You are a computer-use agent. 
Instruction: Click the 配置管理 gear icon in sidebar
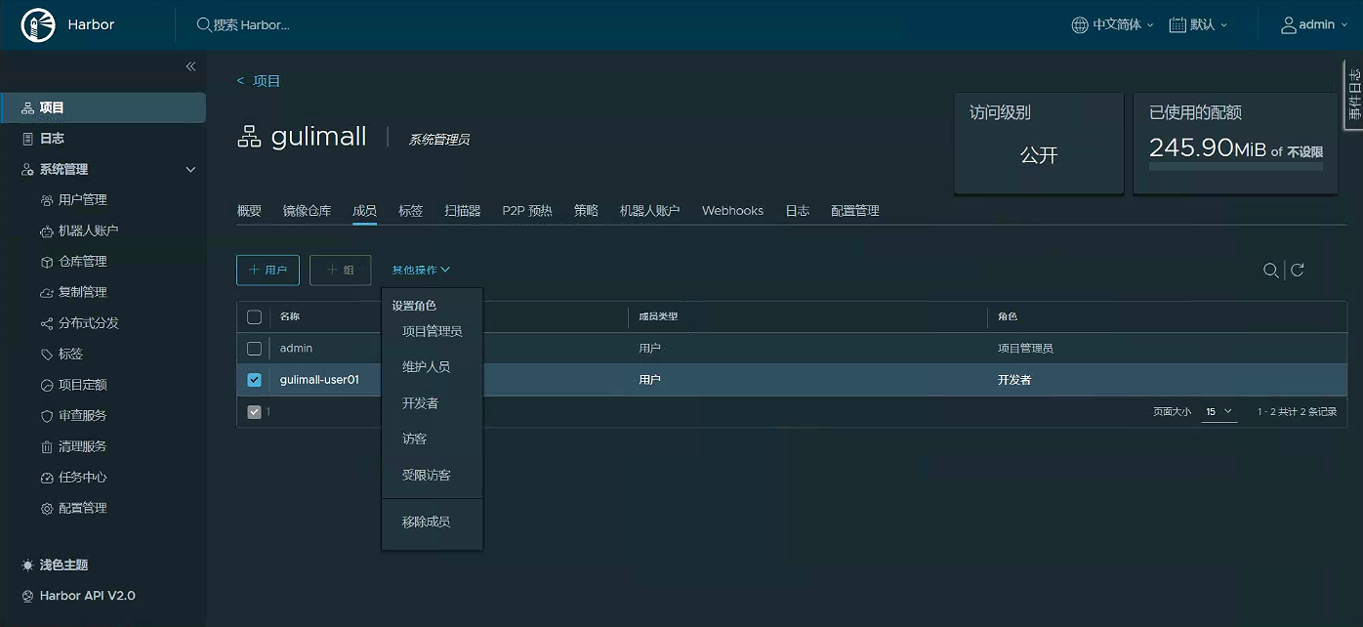[x=47, y=509]
